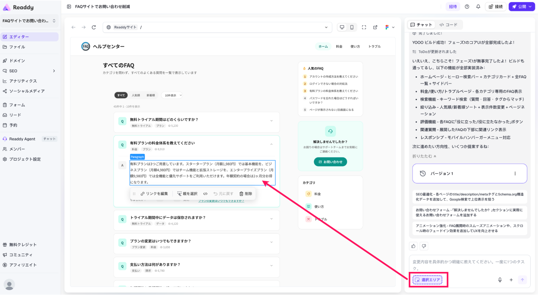538x295 pixels.
Task: Switch to mobile preview mode
Action: 352,27
